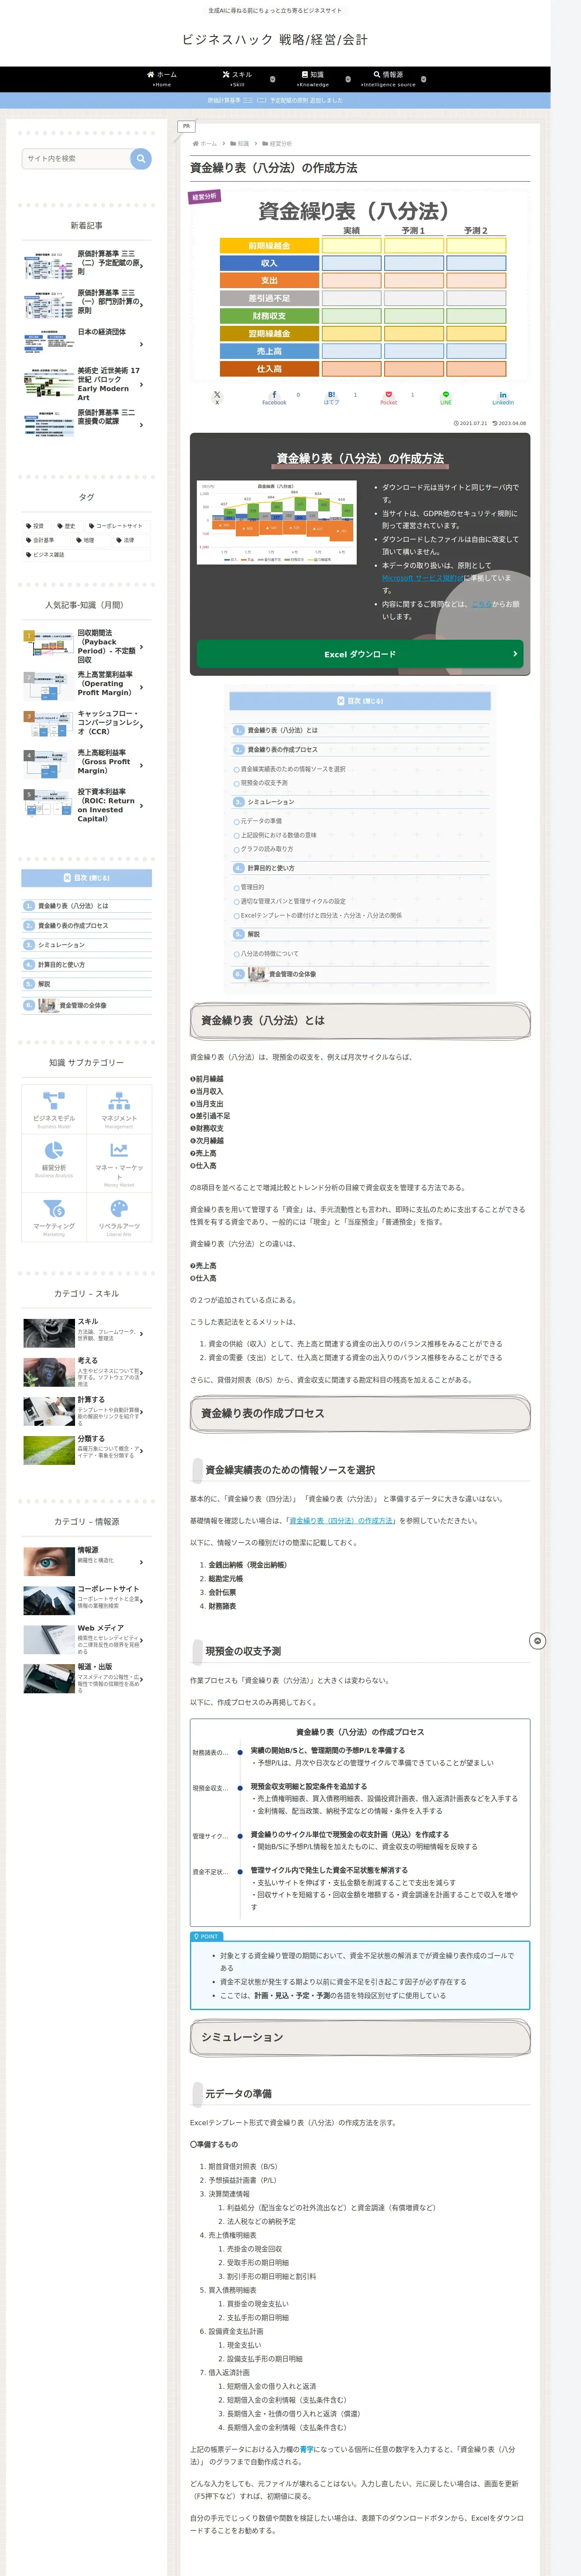Open 投下資本利益率 (ROIC) article
581x2576 pixels.
pyautogui.click(x=87, y=806)
